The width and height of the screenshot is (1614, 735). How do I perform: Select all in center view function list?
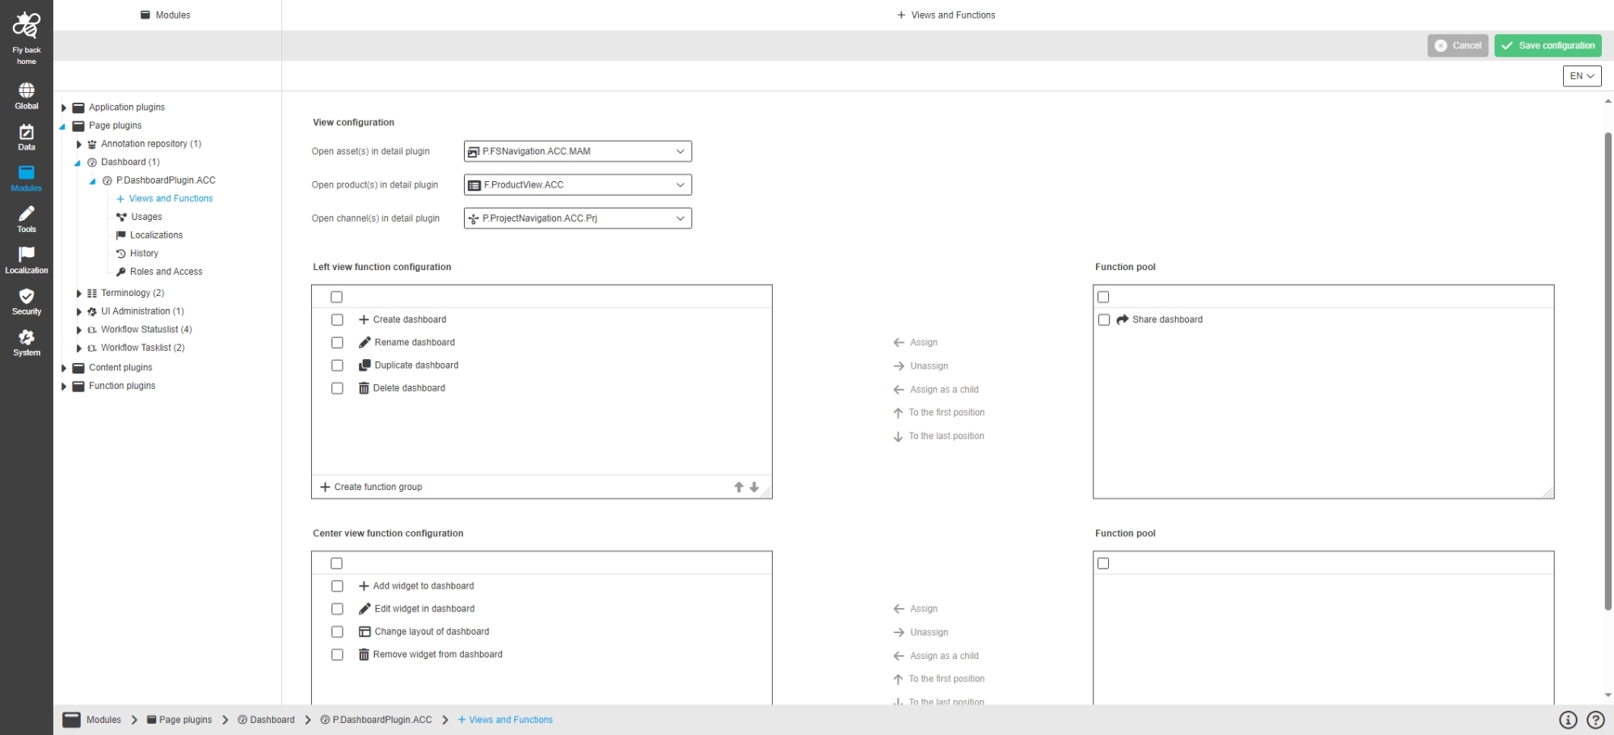click(336, 564)
